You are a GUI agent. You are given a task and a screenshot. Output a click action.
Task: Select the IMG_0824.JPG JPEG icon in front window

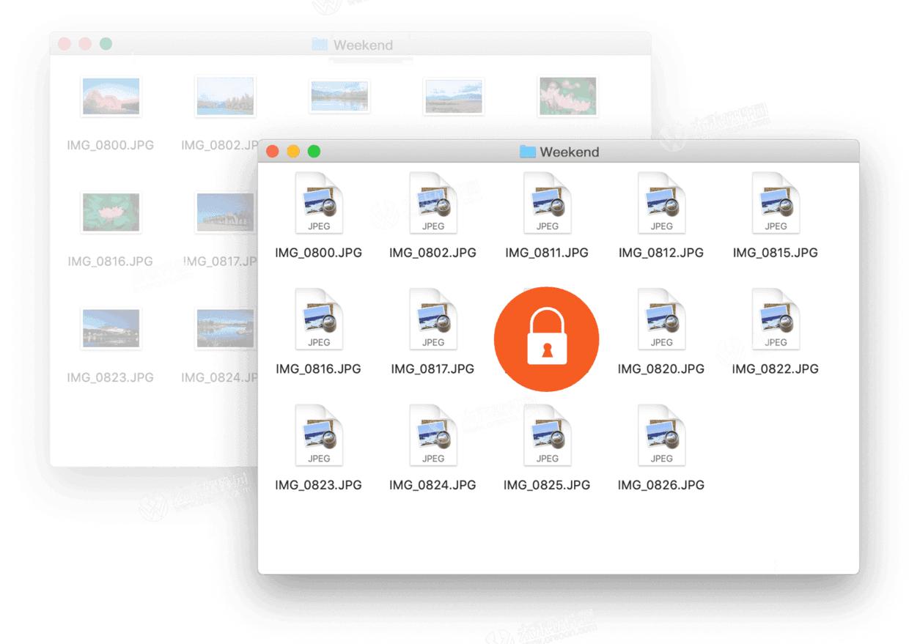click(x=433, y=435)
